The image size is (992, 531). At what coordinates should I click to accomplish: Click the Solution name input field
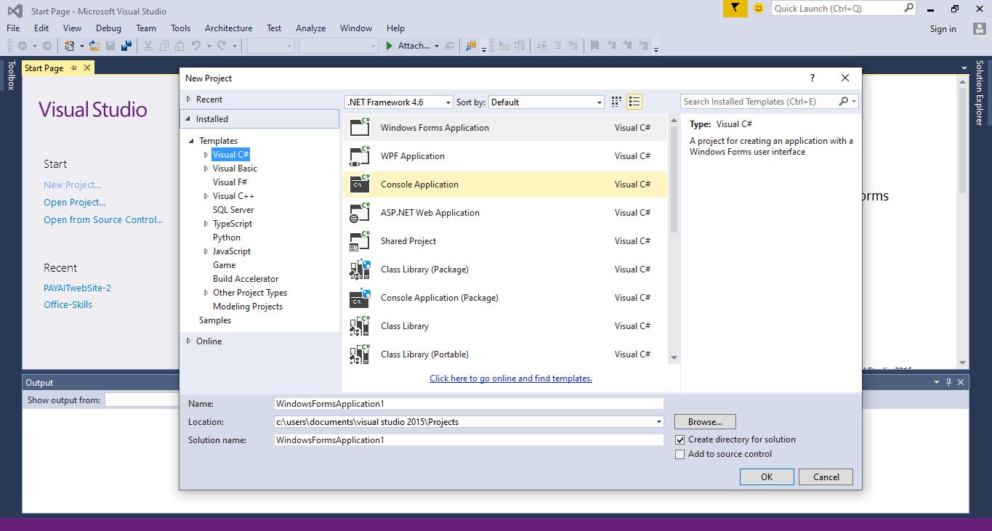pyautogui.click(x=469, y=439)
